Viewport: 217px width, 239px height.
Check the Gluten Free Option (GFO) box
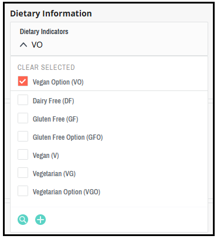tap(23, 136)
